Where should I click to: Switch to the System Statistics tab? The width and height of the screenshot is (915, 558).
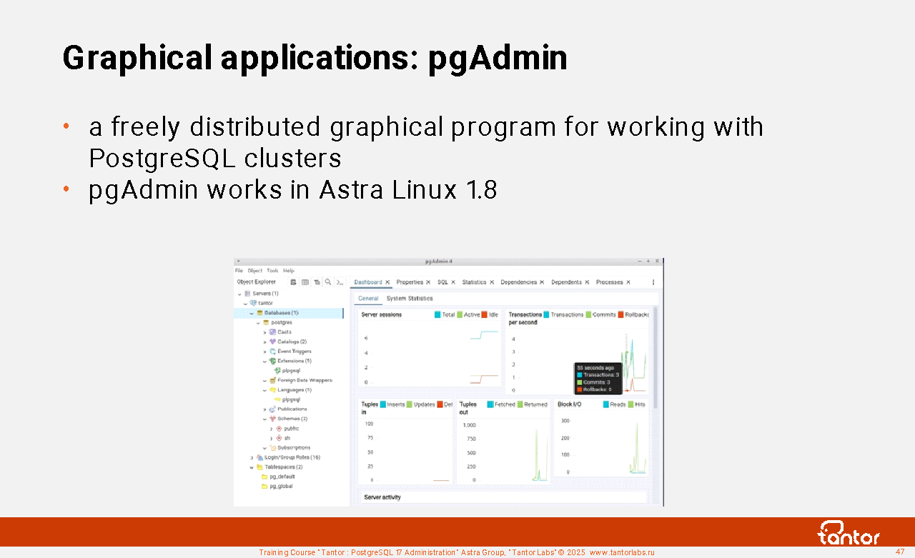(410, 299)
